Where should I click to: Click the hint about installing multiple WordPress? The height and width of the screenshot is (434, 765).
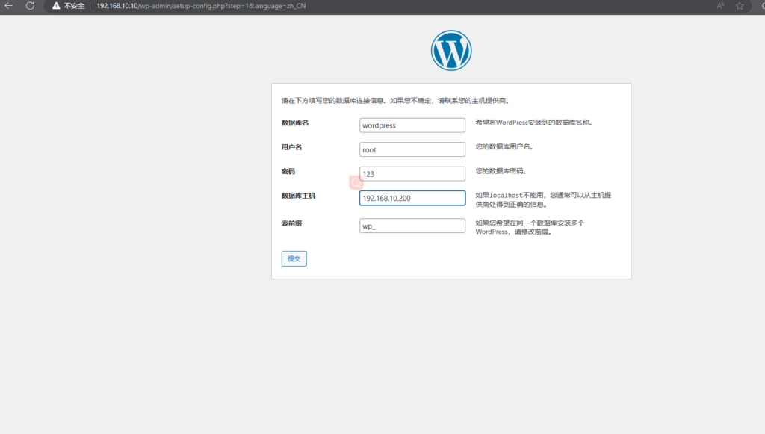pyautogui.click(x=530, y=227)
